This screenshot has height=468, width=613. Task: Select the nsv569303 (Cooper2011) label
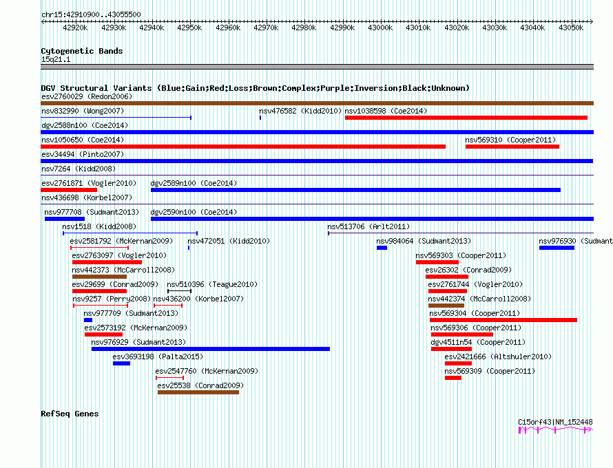[461, 255]
